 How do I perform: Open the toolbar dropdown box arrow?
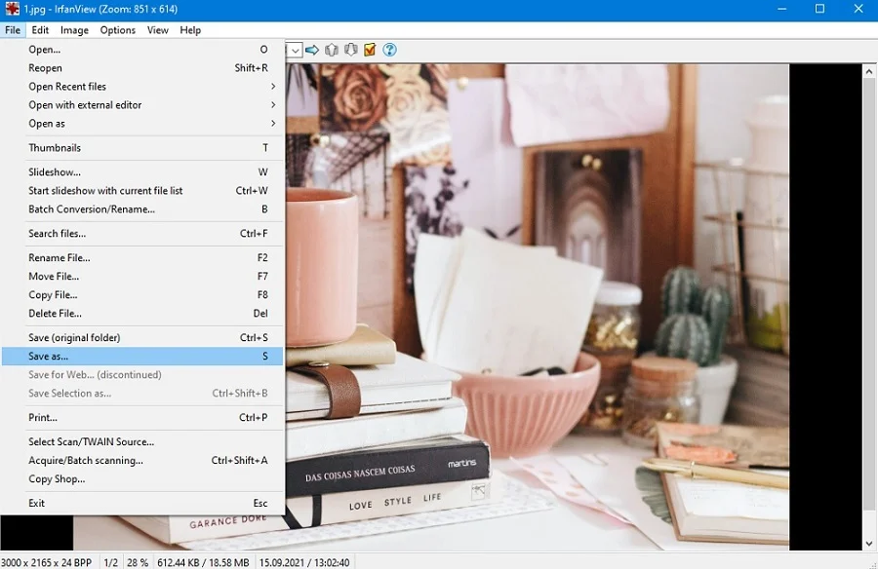click(295, 51)
